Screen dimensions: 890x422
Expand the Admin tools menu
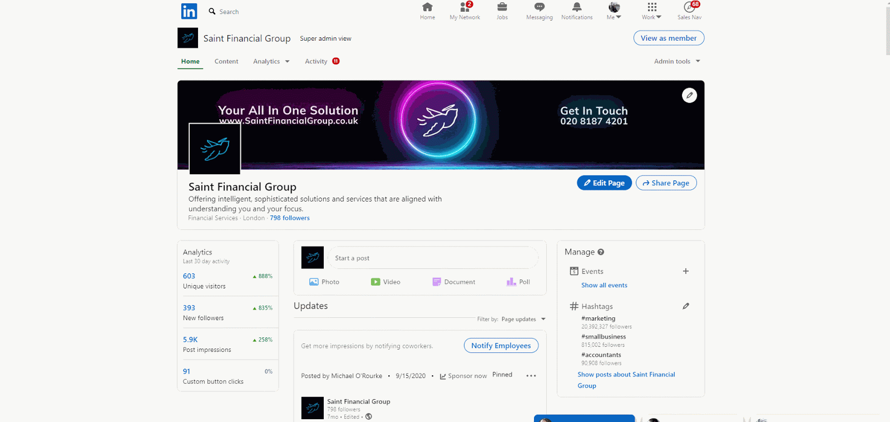pyautogui.click(x=677, y=61)
